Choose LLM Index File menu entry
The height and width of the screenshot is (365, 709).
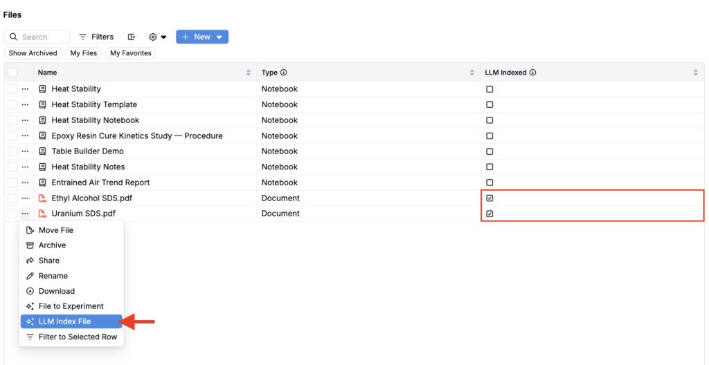click(71, 321)
